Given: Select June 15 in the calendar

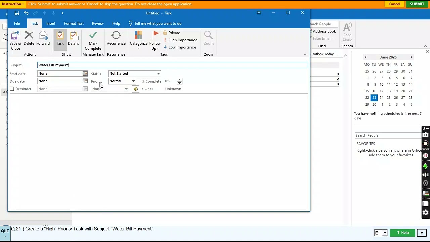Looking at the screenshot, I should pos(367,91).
